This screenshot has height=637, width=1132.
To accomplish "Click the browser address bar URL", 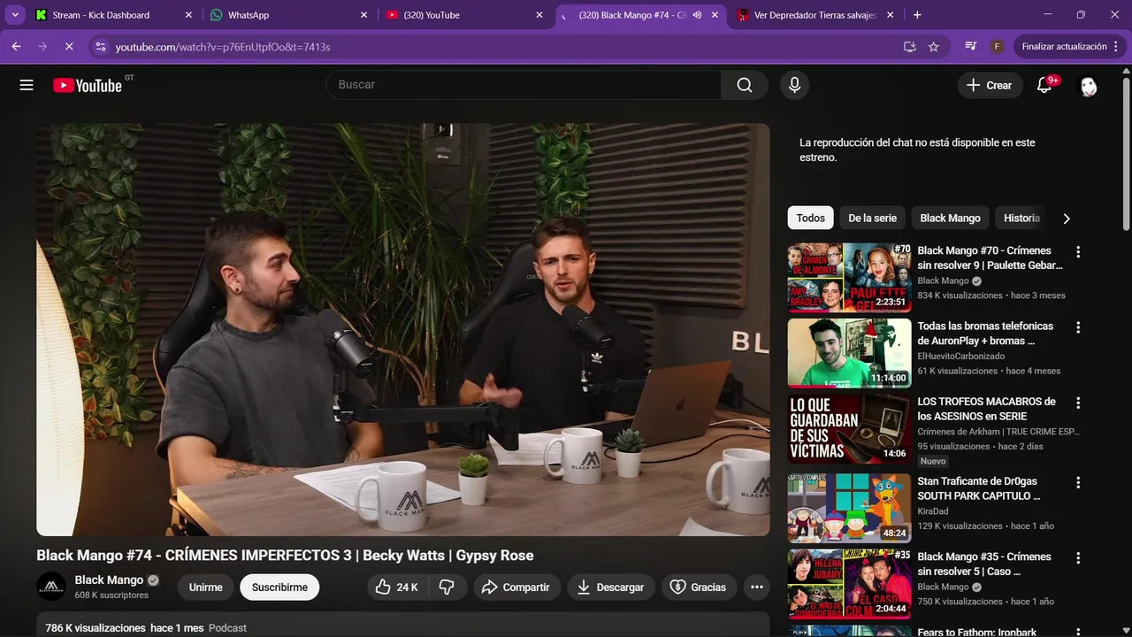I will [223, 46].
